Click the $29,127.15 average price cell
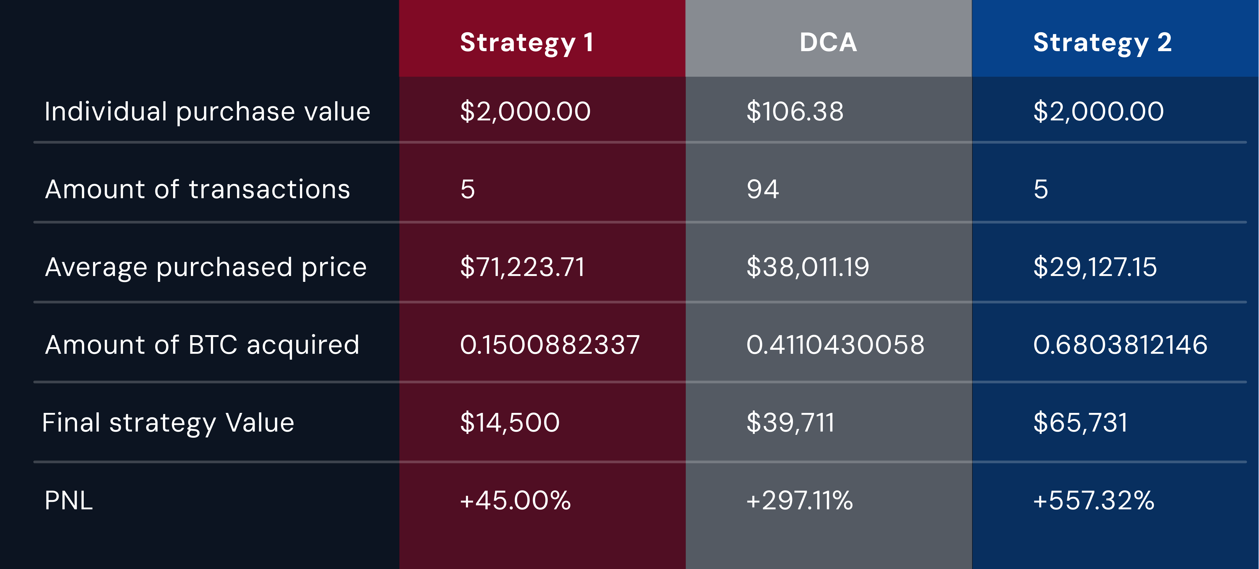The height and width of the screenshot is (569, 1259). [x=1095, y=267]
